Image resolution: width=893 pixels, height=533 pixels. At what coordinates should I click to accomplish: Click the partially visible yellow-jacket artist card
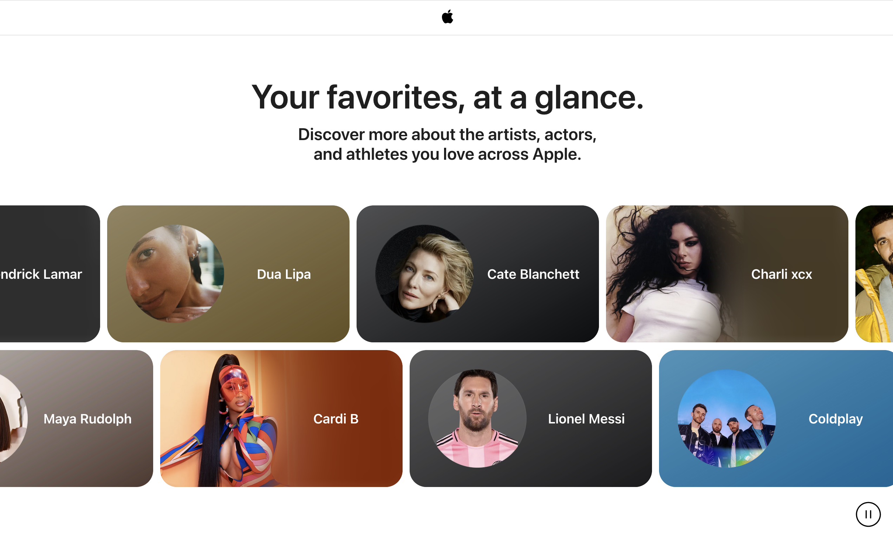874,274
